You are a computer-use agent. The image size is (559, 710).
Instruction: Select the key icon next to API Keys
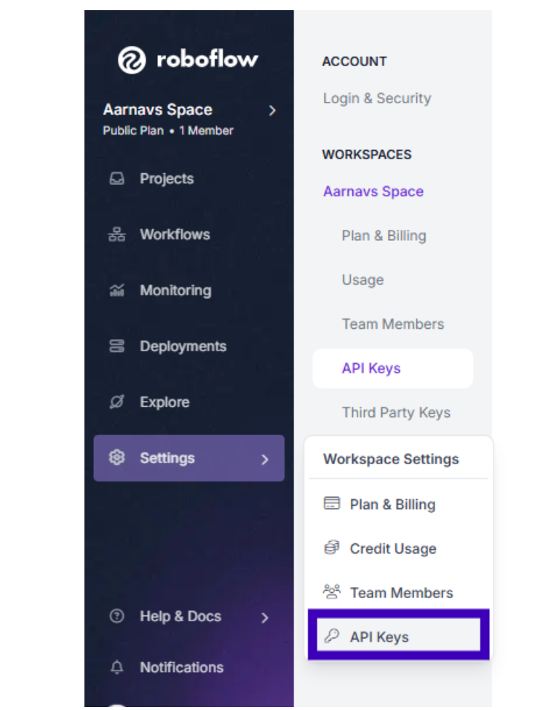point(332,637)
